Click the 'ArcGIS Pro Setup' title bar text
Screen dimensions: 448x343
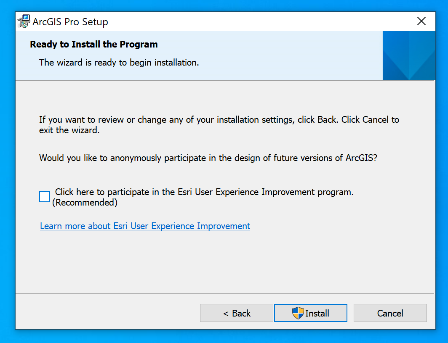[70, 22]
